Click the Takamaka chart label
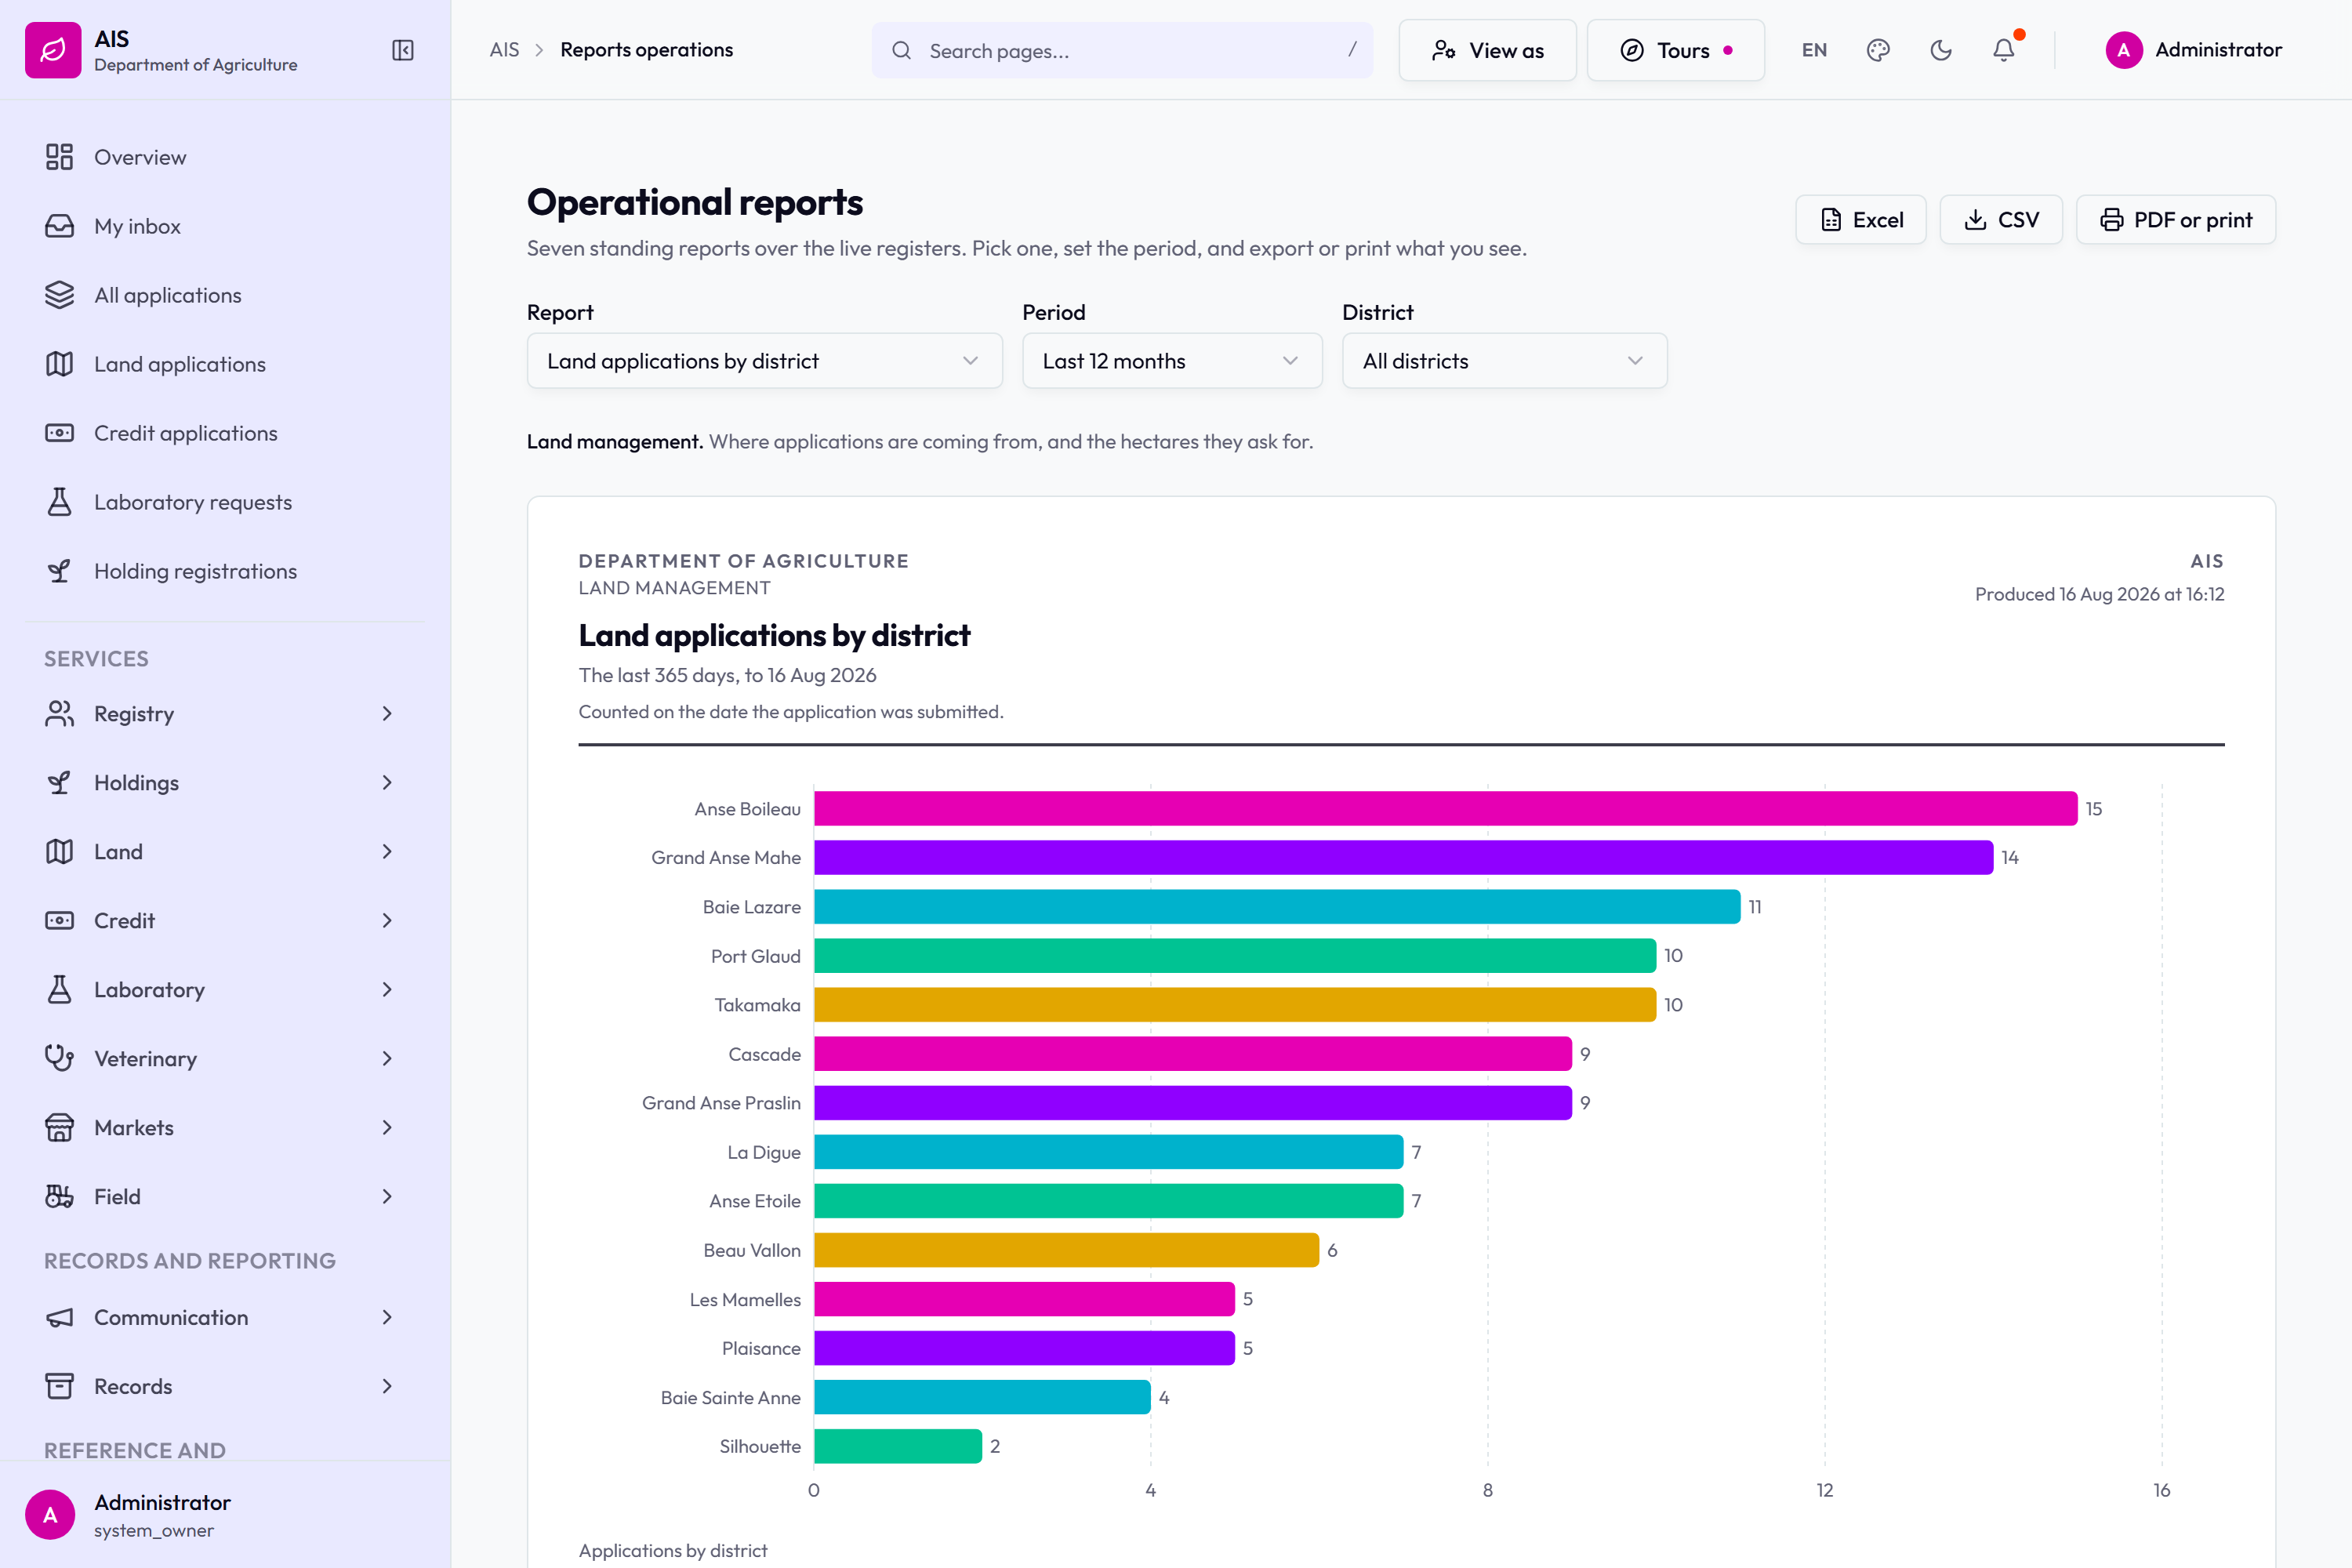The height and width of the screenshot is (1568, 2352). [757, 1005]
